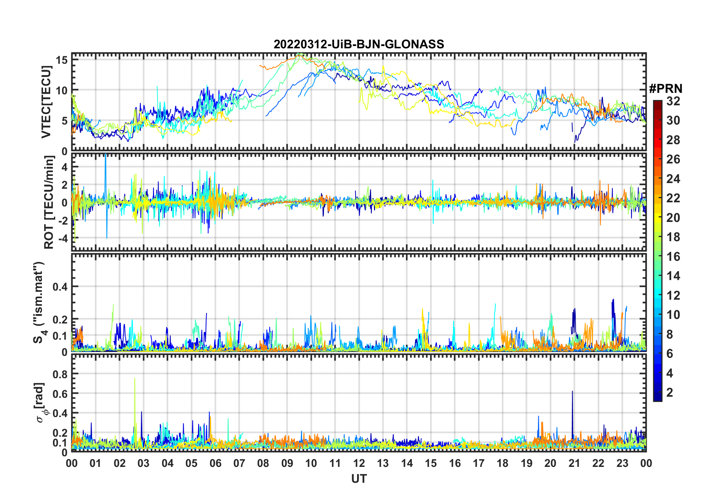Click the ROT [TECU/min] y-axis label
The image size is (718, 502).
click(x=49, y=202)
